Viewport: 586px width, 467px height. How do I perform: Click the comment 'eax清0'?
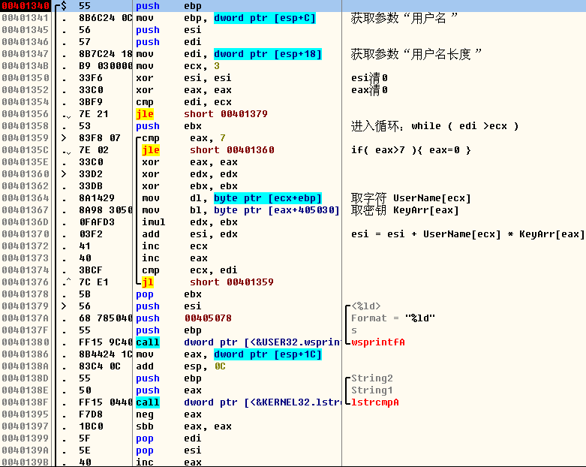point(369,90)
